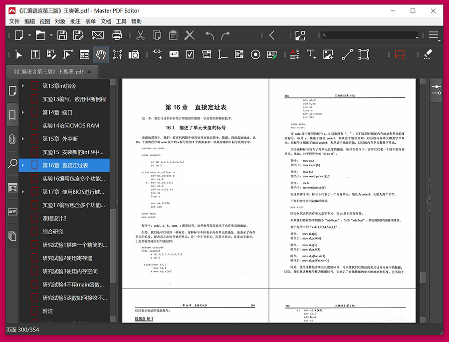Open the Search panel in sidebar
This screenshot has width=449, height=342.
(12, 163)
